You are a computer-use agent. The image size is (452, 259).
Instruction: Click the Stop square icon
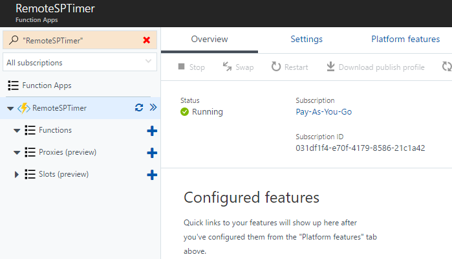(181, 67)
